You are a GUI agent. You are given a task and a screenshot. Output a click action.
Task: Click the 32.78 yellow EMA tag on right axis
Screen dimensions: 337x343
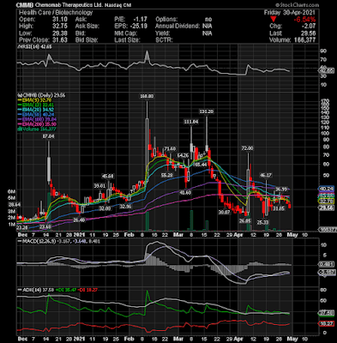tap(327, 202)
